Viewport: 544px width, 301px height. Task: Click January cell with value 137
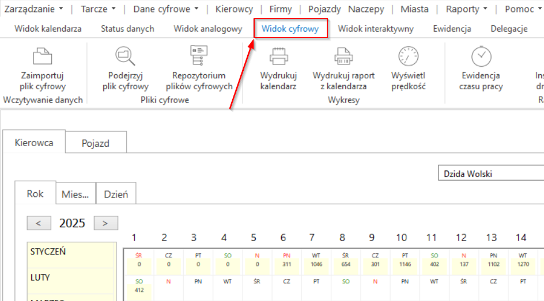pyautogui.click(x=464, y=262)
